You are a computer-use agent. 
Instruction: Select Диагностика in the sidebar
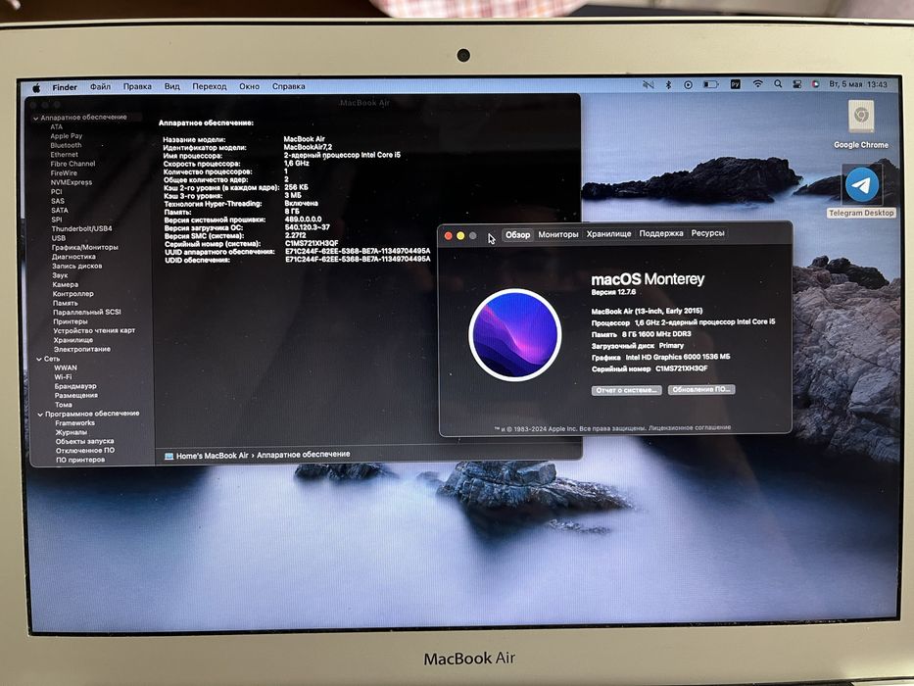tap(73, 257)
